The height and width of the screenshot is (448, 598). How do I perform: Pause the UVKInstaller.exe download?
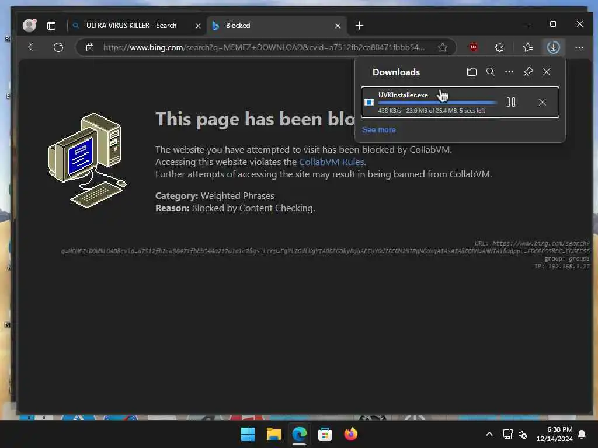510,102
